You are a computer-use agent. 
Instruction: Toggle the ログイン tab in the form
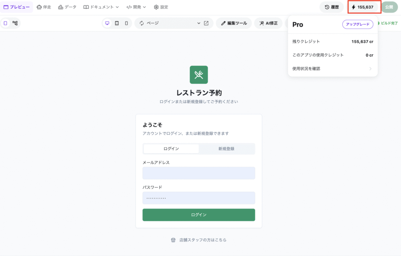click(x=171, y=149)
